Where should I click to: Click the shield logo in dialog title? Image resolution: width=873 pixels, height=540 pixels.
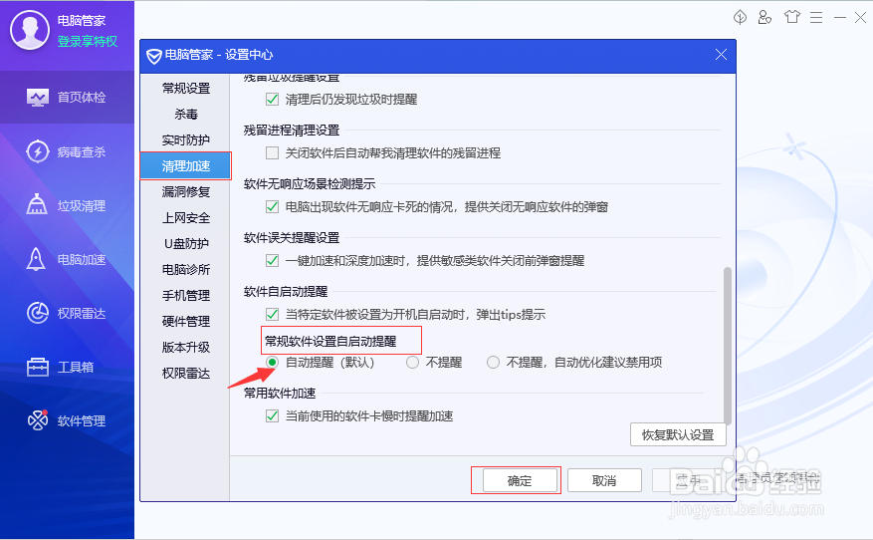pyautogui.click(x=153, y=56)
